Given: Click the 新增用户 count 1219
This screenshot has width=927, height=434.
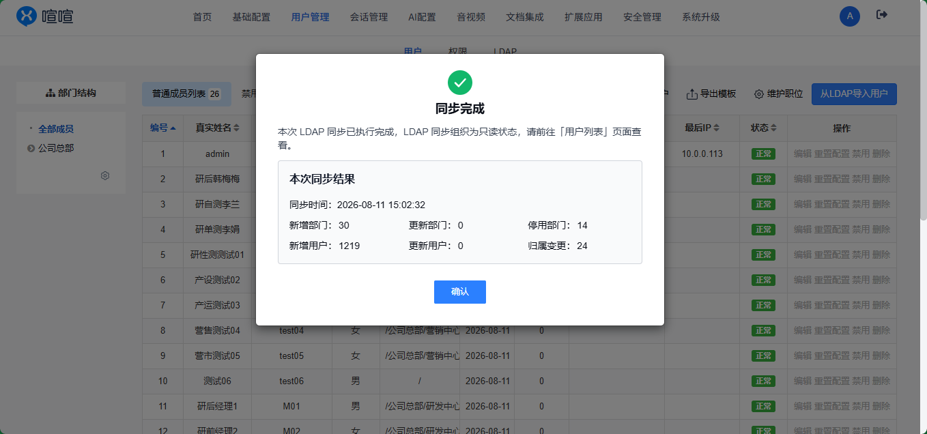Looking at the screenshot, I should 349,246.
